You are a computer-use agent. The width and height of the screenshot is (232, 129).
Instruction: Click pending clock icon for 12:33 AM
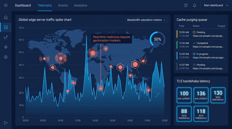pyautogui.click(x=194, y=32)
